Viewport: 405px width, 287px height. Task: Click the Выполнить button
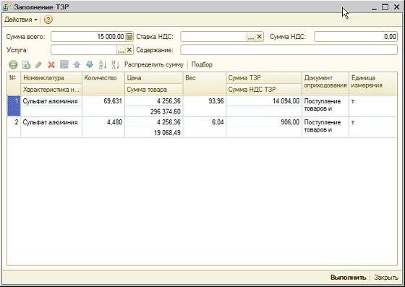(348, 278)
